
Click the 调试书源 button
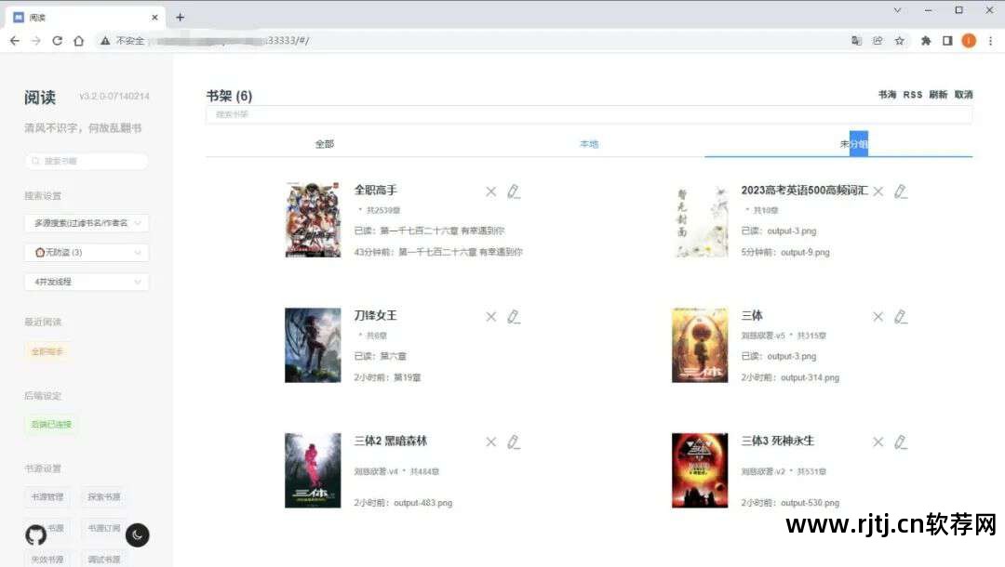pos(104,560)
